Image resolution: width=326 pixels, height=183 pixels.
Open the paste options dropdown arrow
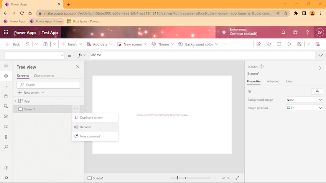pyautogui.click(x=54, y=44)
